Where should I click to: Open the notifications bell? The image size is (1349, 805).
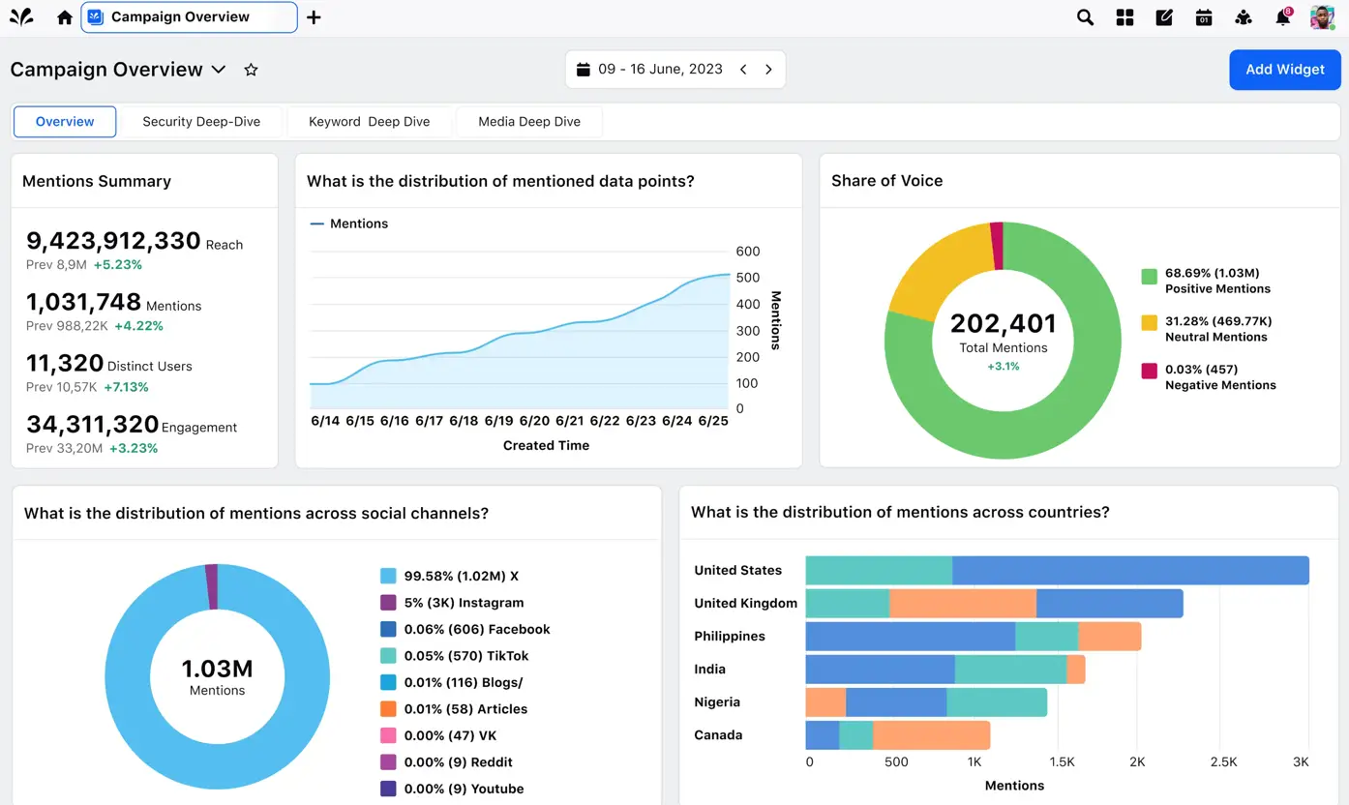pyautogui.click(x=1283, y=17)
